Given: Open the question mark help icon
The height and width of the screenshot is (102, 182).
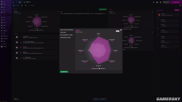Looking at the screenshot, I should [x=157, y=2].
